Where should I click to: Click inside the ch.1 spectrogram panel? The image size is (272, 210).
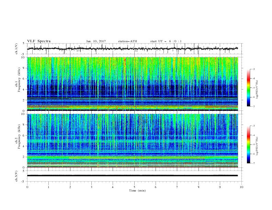click(x=133, y=84)
